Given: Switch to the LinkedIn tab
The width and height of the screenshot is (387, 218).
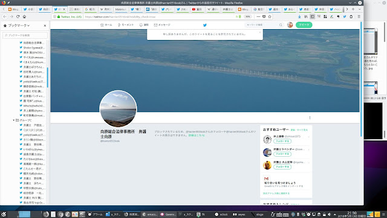Looking at the screenshot, I should pyautogui.click(x=152, y=9).
